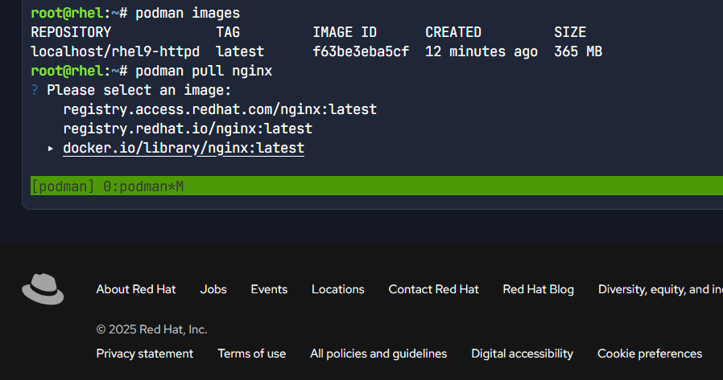Open the Red Hat Blog link

pos(539,289)
